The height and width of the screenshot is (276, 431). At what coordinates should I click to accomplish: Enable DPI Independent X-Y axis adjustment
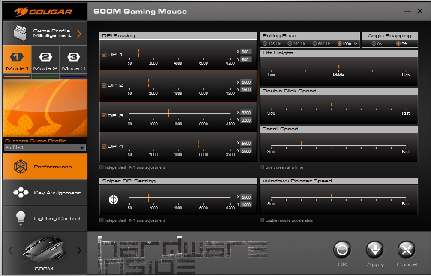pos(101,167)
